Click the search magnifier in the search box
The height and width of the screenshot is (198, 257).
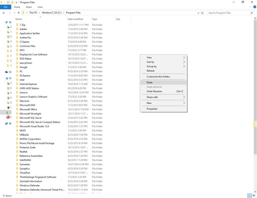coord(252,13)
